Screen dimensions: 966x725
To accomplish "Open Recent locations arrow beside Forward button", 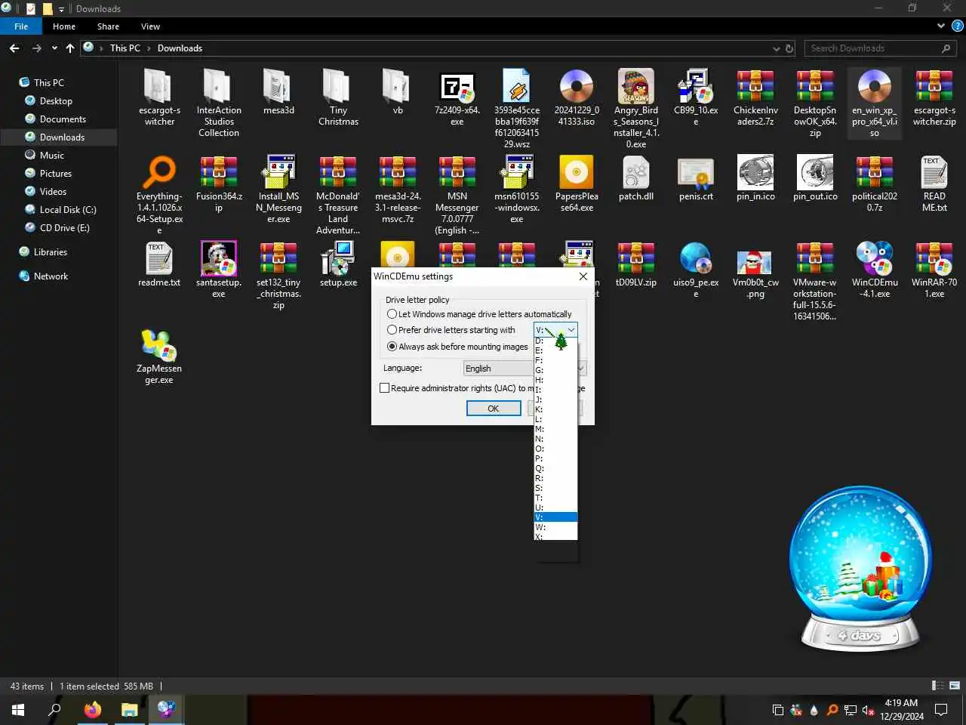I will pos(54,48).
